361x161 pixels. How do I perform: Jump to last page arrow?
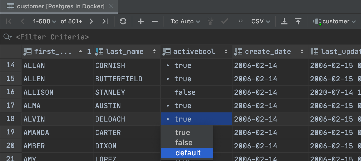105,21
